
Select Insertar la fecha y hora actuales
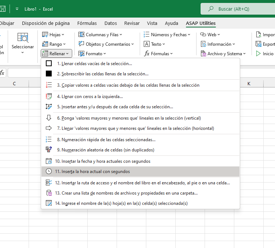click(140, 161)
